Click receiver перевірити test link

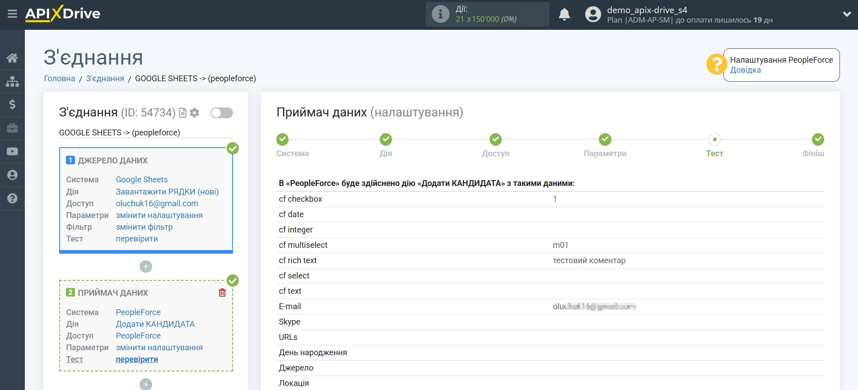(137, 359)
